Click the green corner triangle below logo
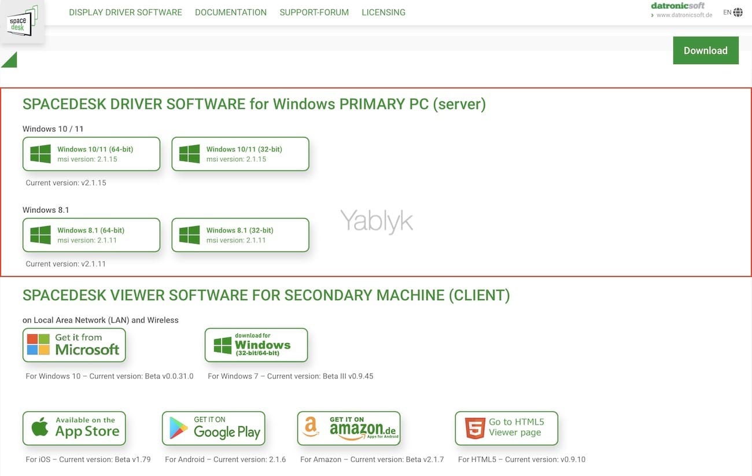752x476 pixels. point(10,60)
